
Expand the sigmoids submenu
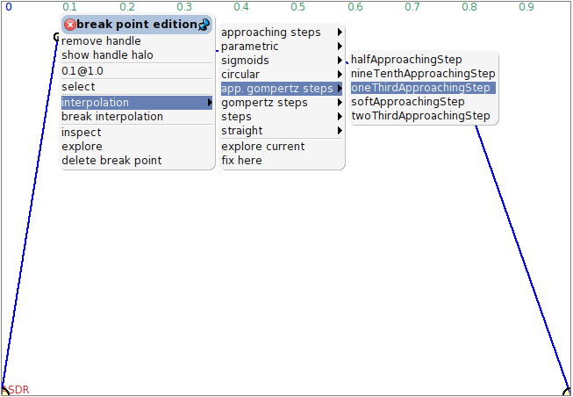pyautogui.click(x=282, y=61)
